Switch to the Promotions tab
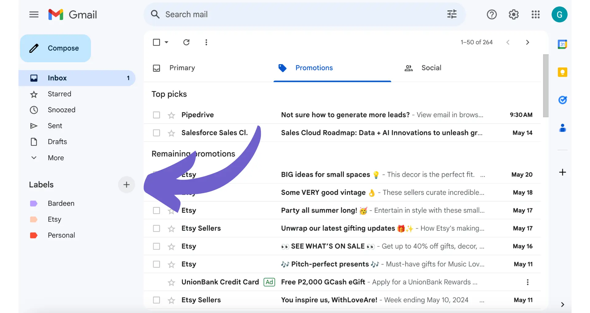Screen dimensions: 590x313 coord(332,68)
